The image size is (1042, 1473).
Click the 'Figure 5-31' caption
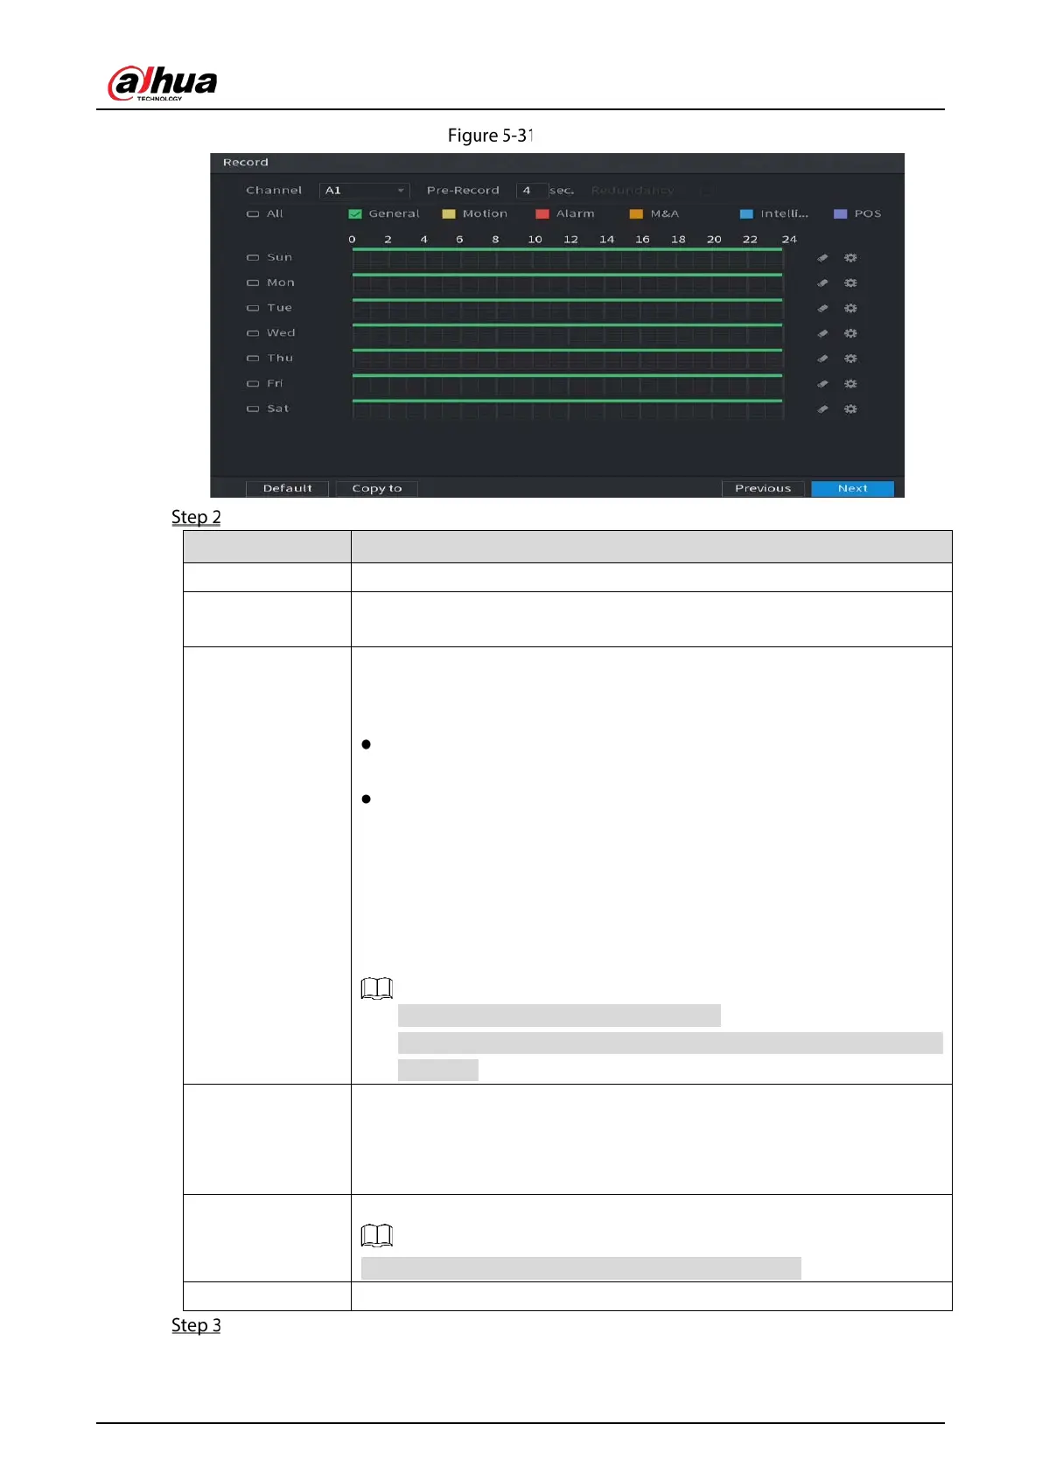(490, 136)
